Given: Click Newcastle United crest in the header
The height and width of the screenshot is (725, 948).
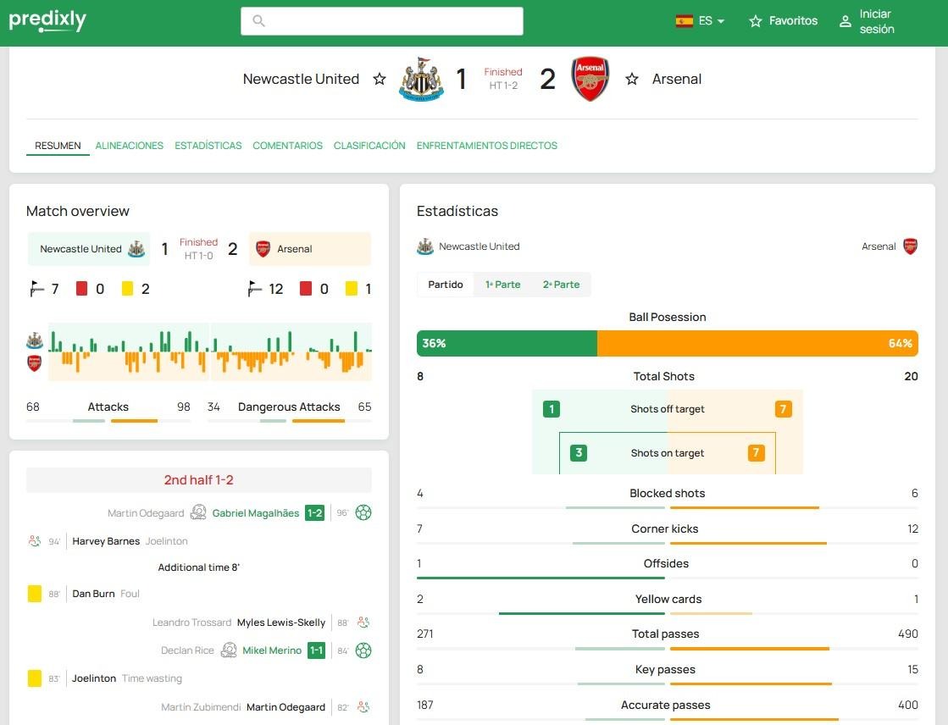Looking at the screenshot, I should coord(421,80).
